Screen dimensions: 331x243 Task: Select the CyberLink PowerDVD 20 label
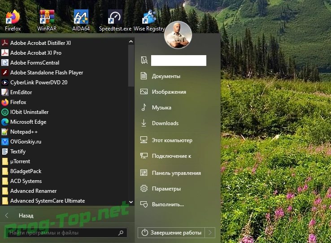[x=39, y=82]
